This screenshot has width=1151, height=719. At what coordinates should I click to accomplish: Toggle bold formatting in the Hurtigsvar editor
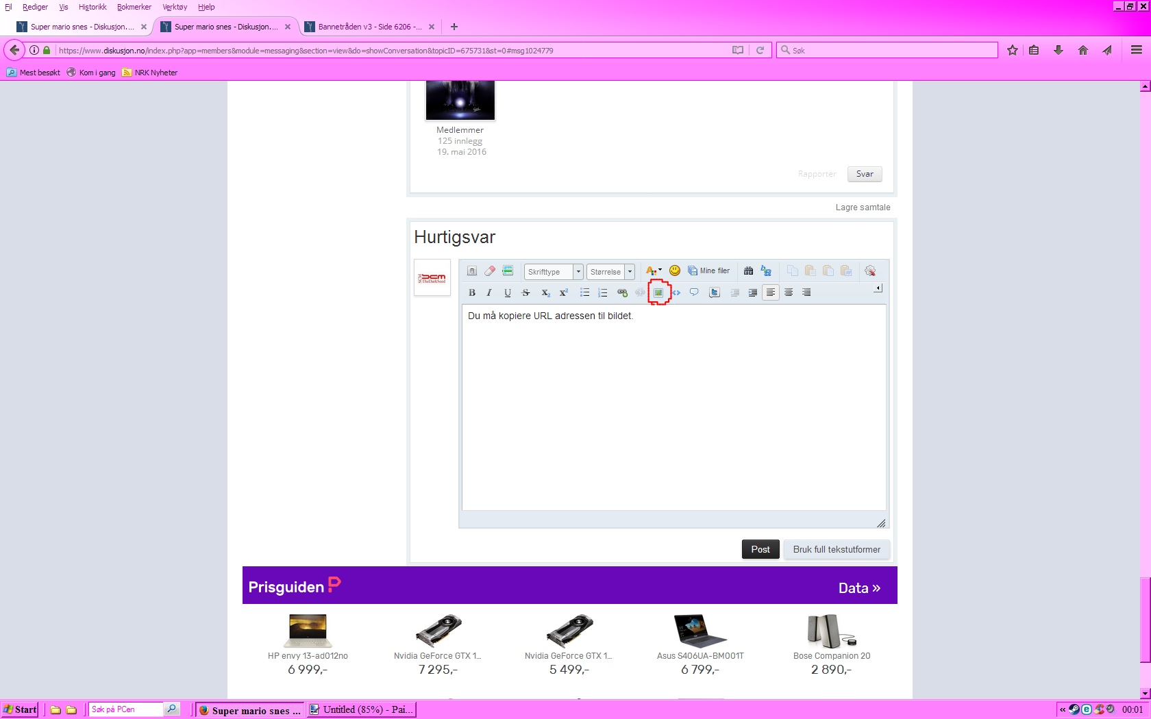click(x=472, y=292)
